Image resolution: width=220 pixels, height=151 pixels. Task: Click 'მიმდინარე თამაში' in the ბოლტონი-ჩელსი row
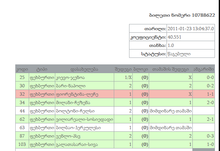[171, 111]
